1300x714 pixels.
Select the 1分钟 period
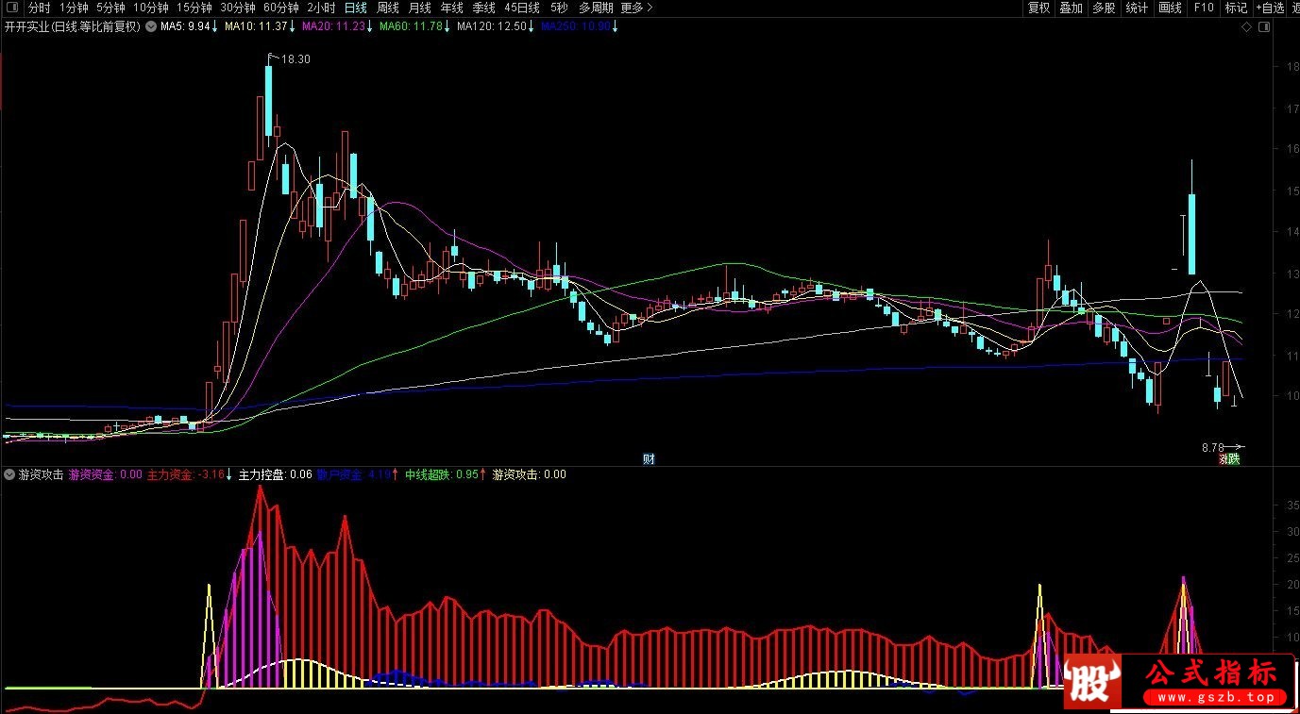click(74, 8)
